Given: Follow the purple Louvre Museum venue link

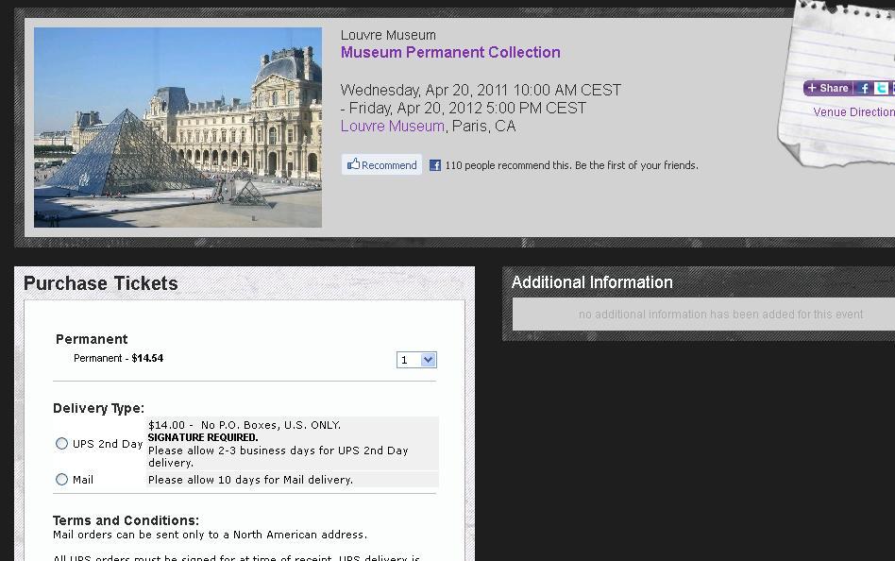Looking at the screenshot, I should (x=392, y=126).
